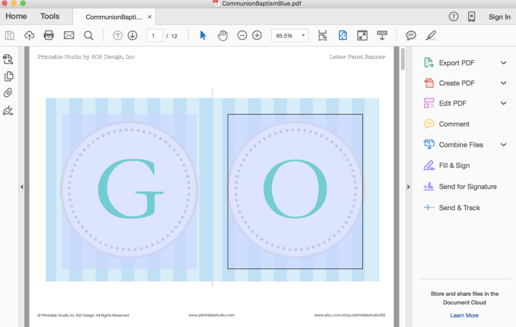The image size is (516, 327).
Task: Click the Sign In button
Action: [499, 17]
